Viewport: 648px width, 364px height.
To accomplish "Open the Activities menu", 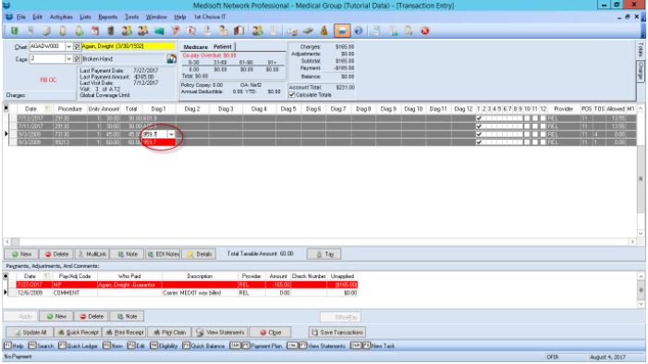I will 61,17.
